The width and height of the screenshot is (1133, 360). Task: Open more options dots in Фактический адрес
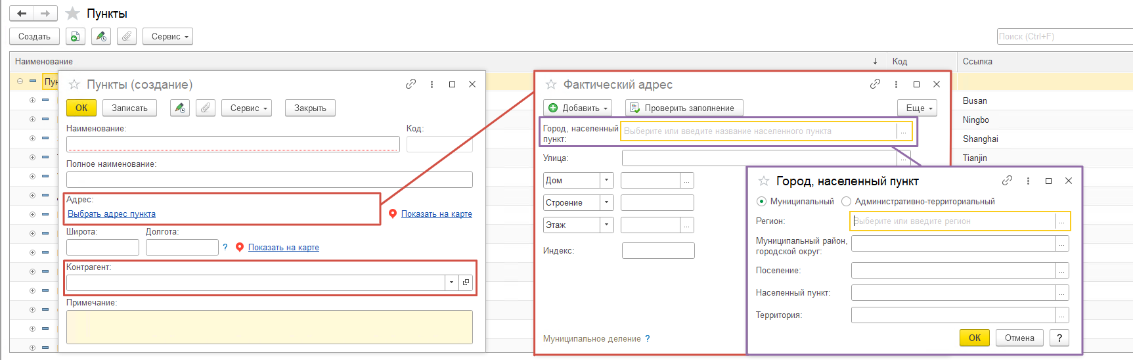(x=896, y=84)
